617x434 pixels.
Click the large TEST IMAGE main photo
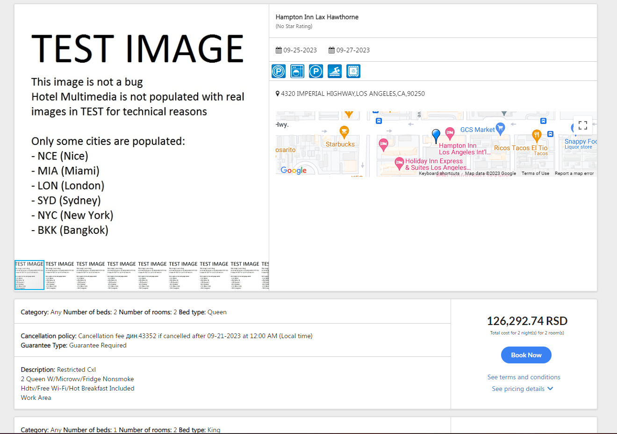(x=142, y=132)
